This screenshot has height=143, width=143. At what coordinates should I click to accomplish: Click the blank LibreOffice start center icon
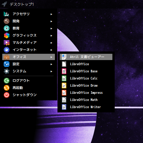click(64, 64)
